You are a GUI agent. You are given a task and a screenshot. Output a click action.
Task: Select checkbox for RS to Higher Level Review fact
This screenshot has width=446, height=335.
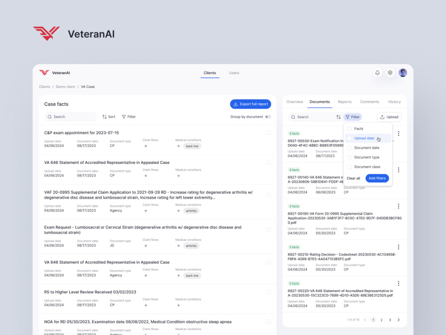(268, 292)
